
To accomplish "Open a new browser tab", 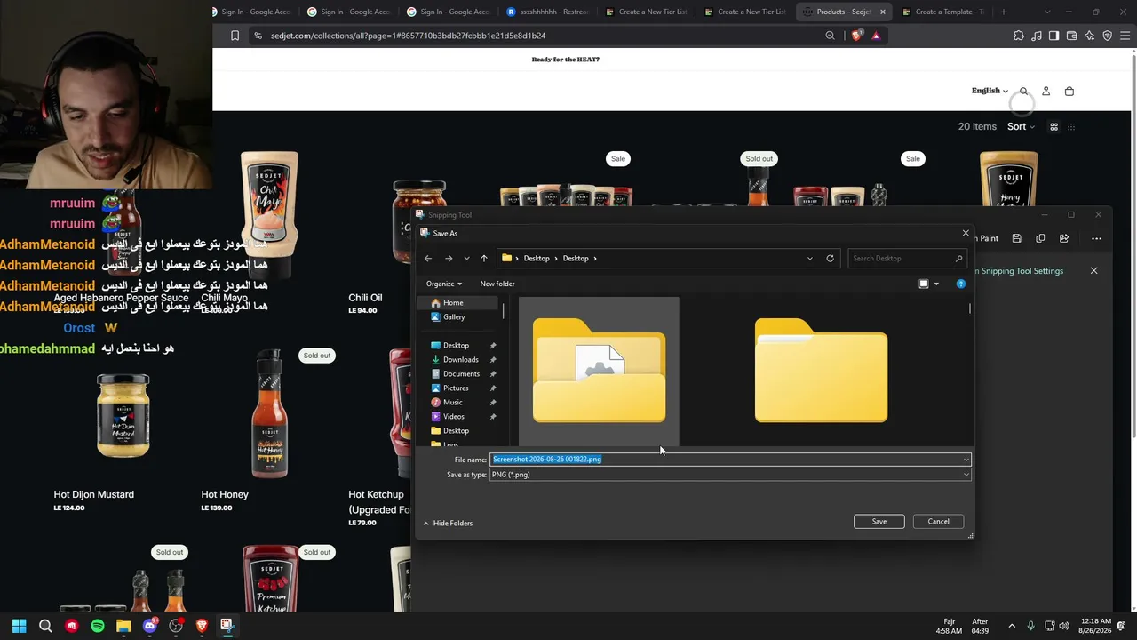I will pos(1003,12).
